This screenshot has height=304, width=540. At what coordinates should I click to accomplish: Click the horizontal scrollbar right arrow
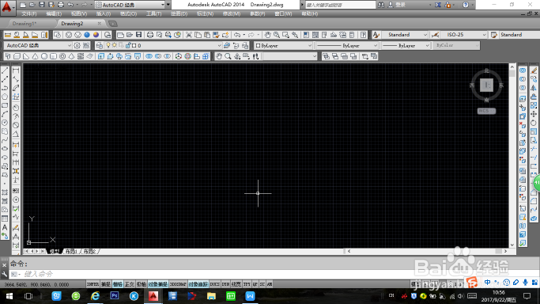[505, 251]
